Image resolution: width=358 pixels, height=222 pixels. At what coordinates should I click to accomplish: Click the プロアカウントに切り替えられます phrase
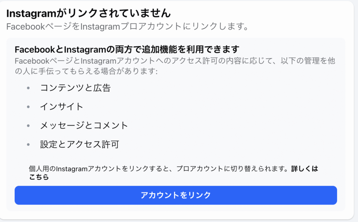point(232,169)
